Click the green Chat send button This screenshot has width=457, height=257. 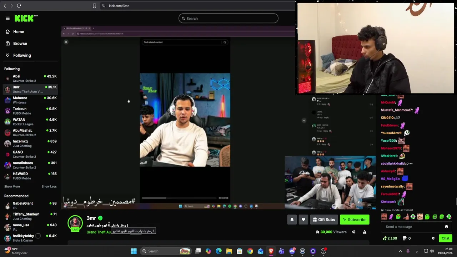coord(445,238)
